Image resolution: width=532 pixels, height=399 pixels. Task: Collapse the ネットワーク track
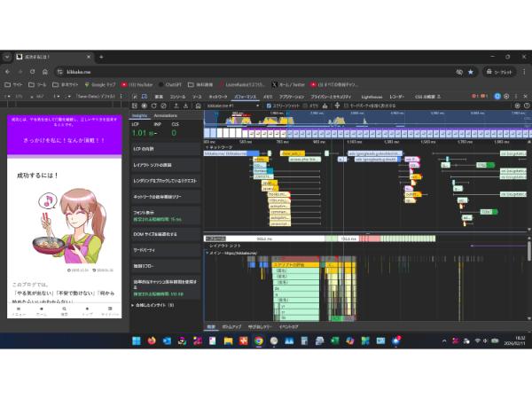pos(207,145)
